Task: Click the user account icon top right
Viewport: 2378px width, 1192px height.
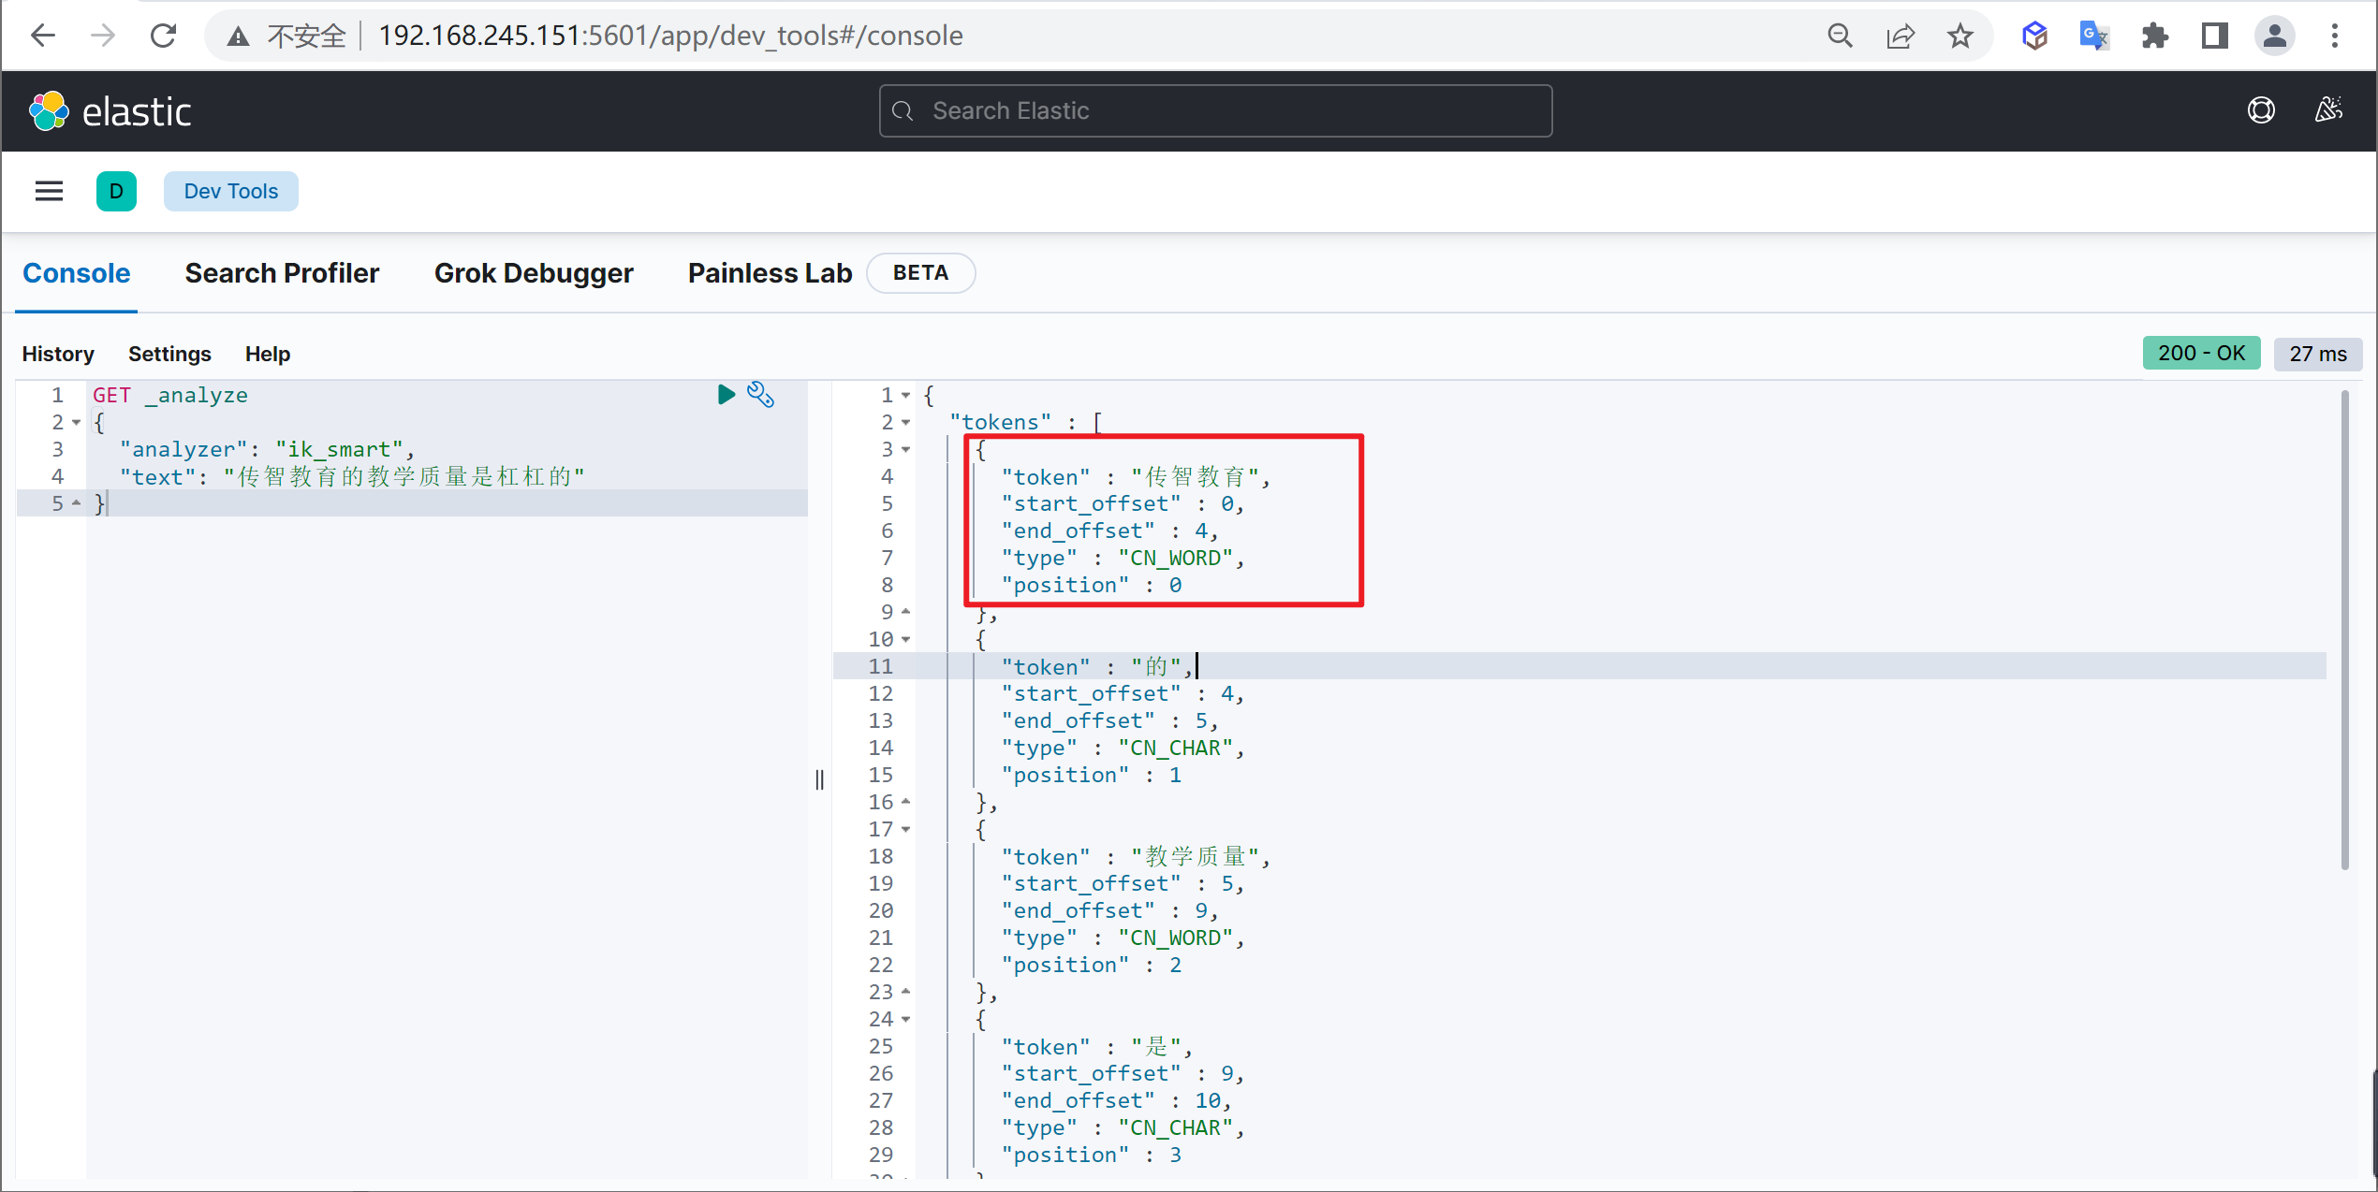Action: click(2275, 34)
